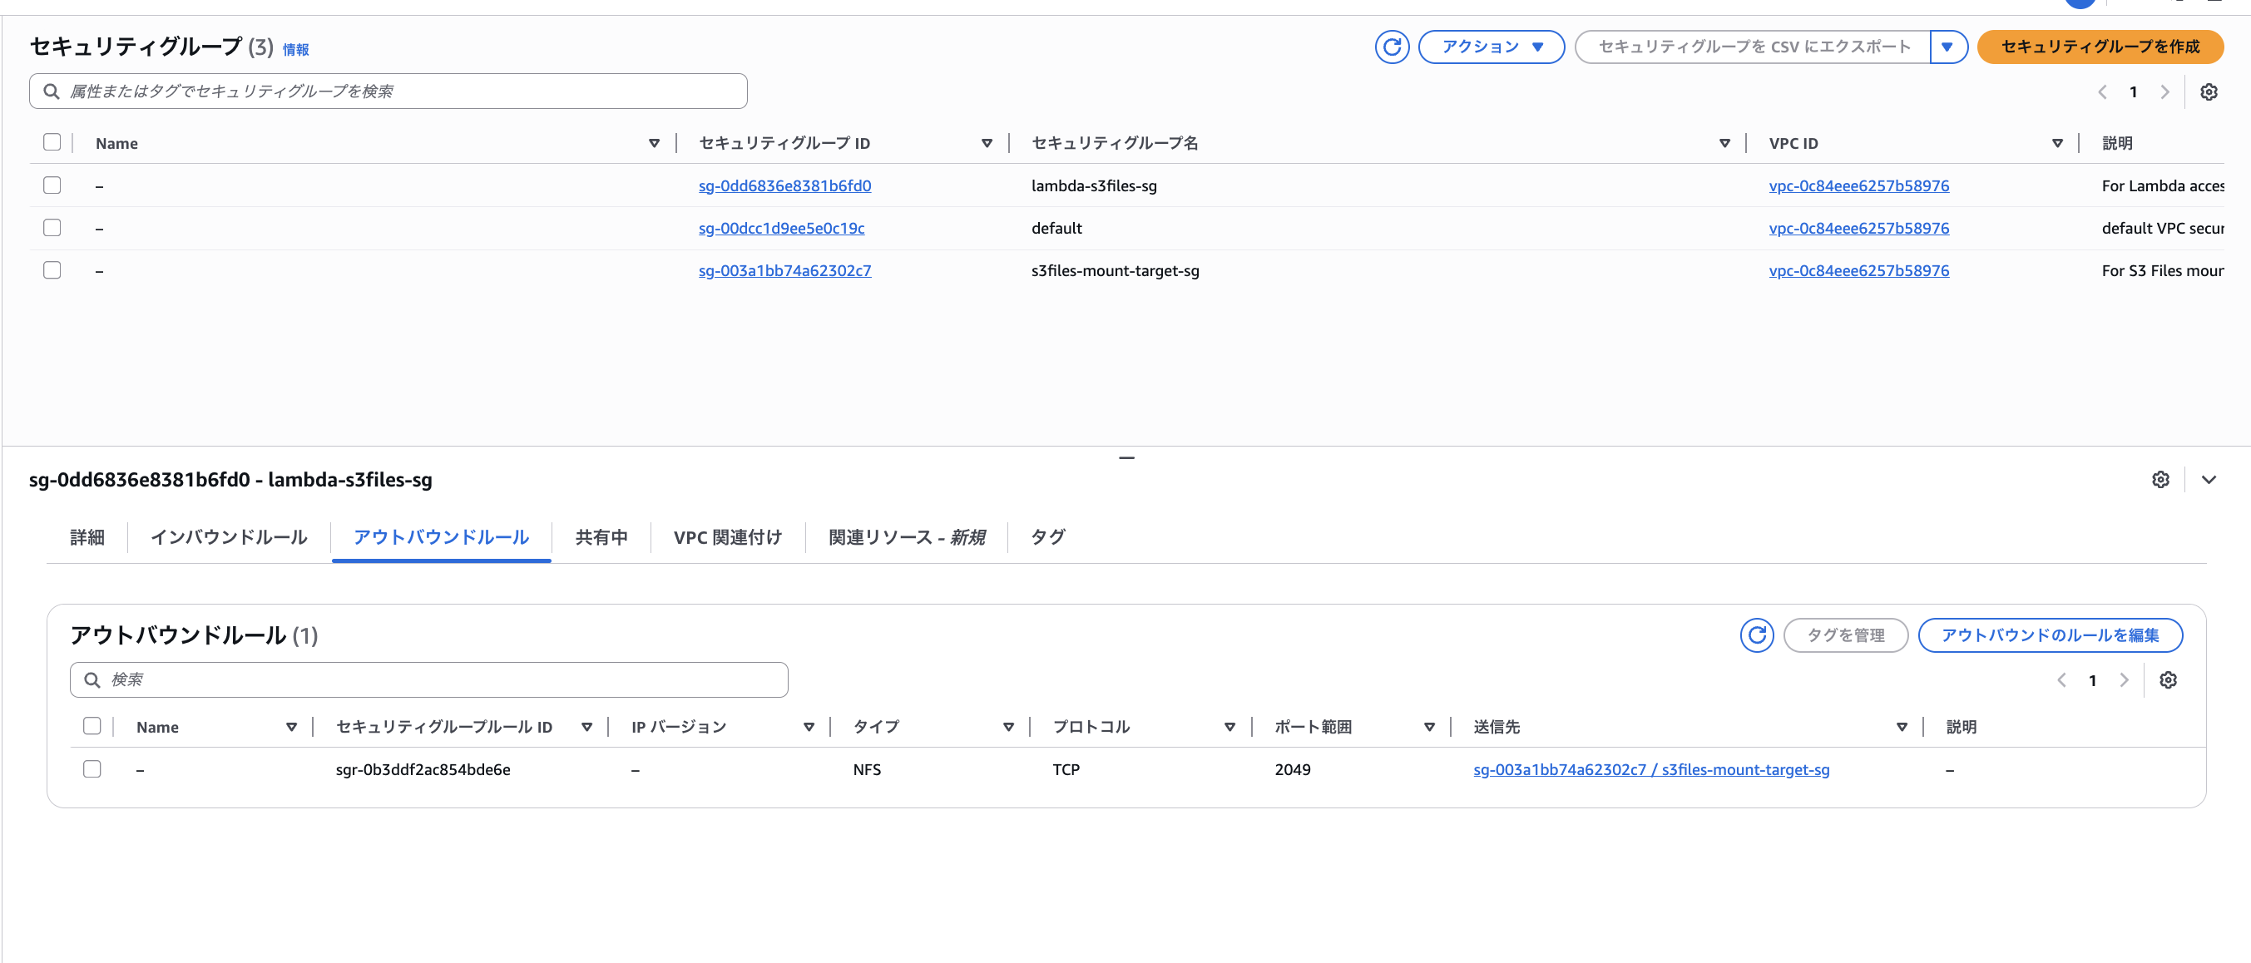Check the sgr-0b3ddf2ac854bde6e rule checkbox

click(x=92, y=770)
